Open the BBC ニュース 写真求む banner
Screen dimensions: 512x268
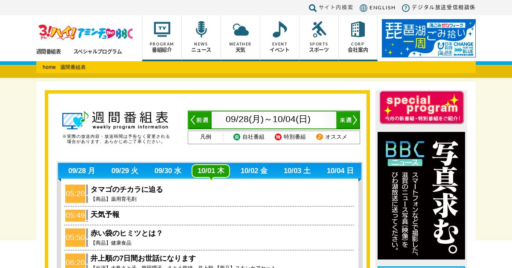[421, 196]
